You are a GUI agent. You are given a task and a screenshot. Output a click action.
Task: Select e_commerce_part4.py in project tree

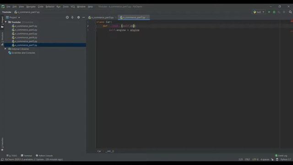[x=24, y=38]
